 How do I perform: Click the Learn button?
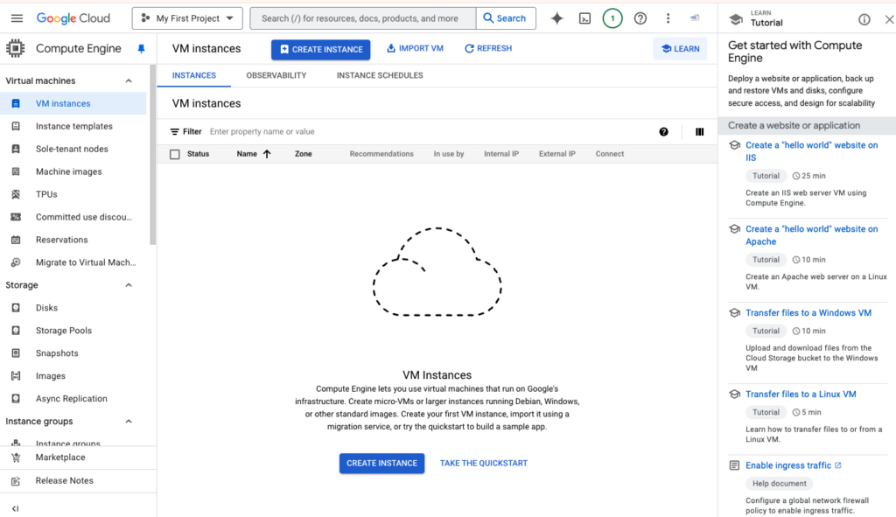click(680, 49)
